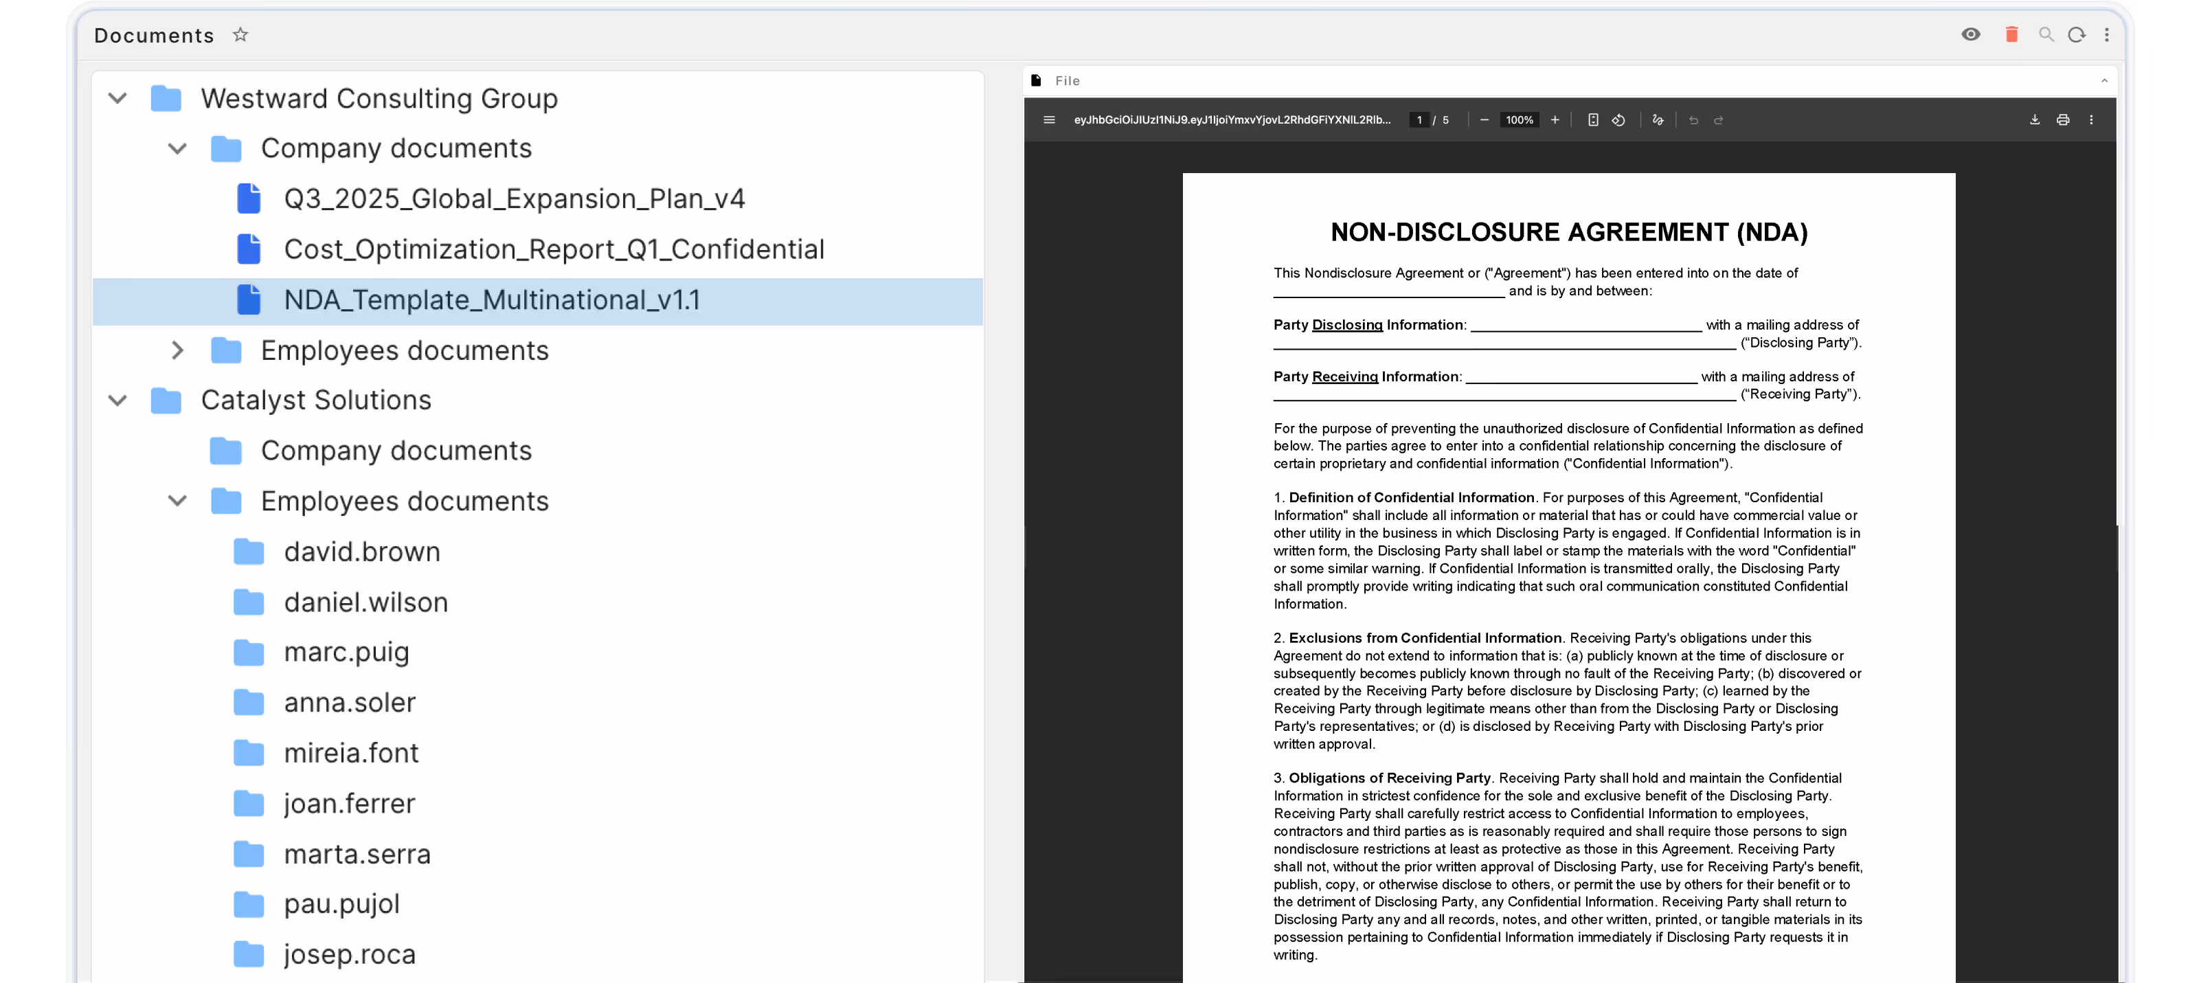Undo the last PDF edit
This screenshot has width=2201, height=983.
click(x=1693, y=120)
